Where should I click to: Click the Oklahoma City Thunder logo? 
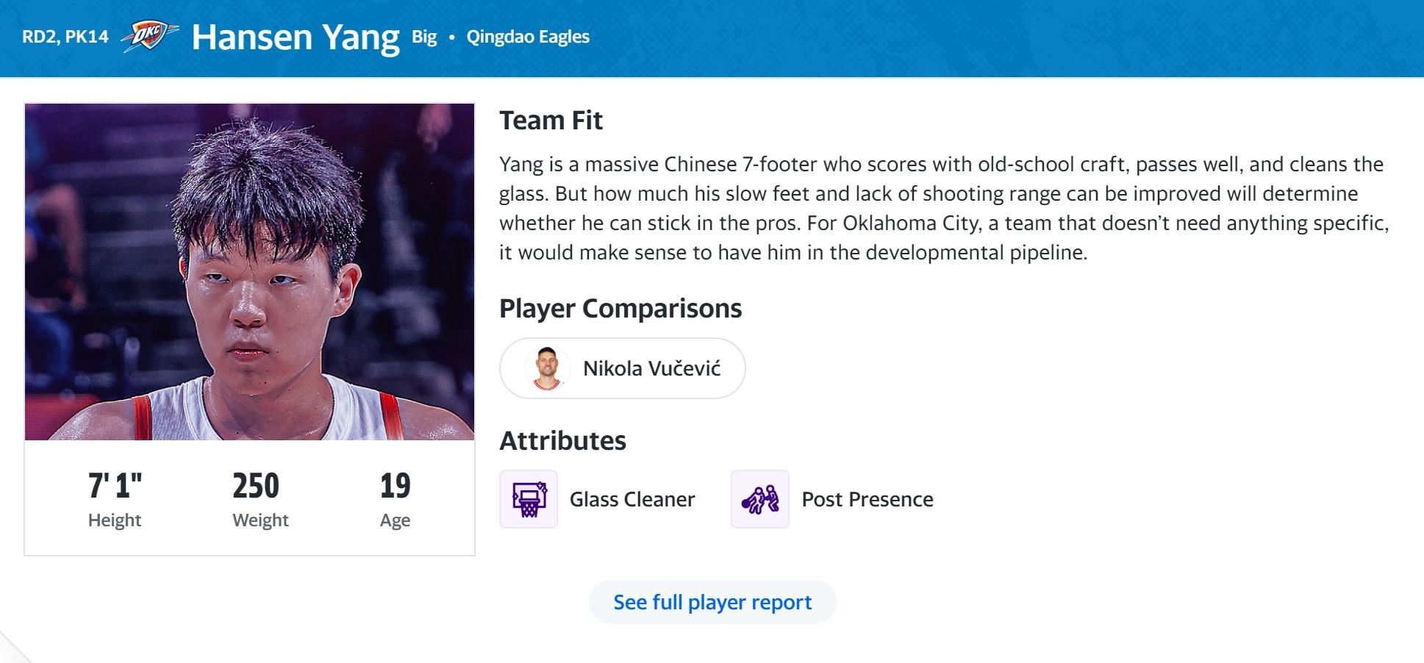pos(149,37)
